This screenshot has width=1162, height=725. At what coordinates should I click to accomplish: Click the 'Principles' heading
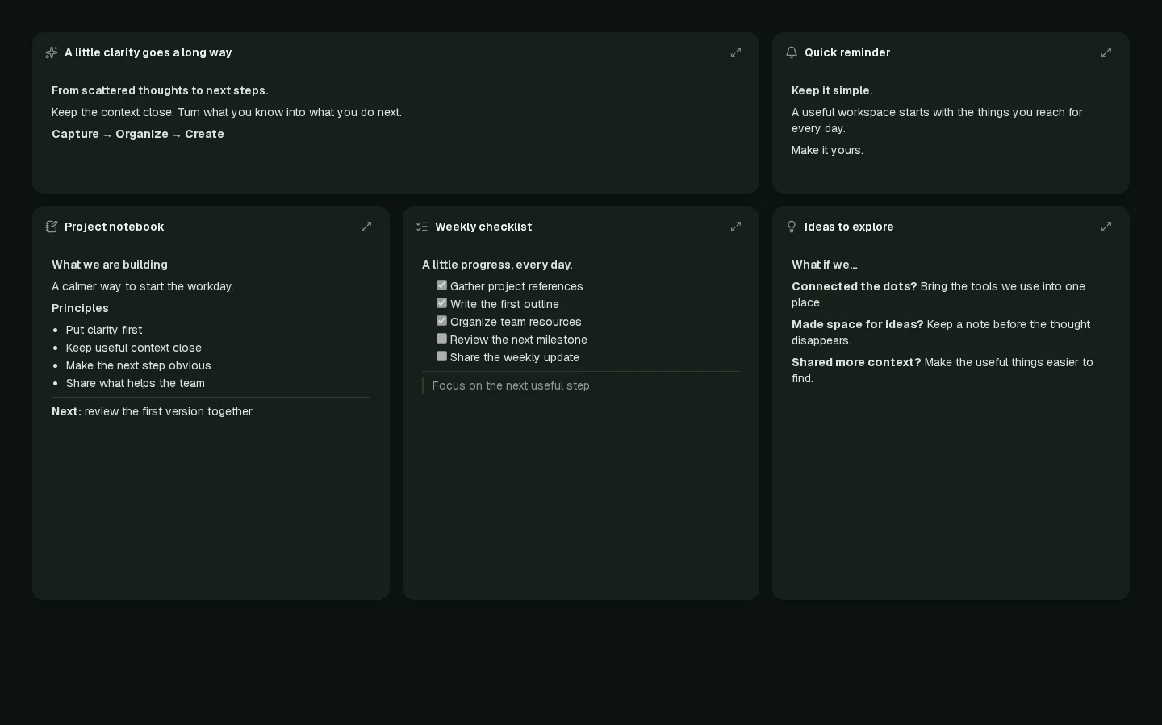pyautogui.click(x=80, y=308)
